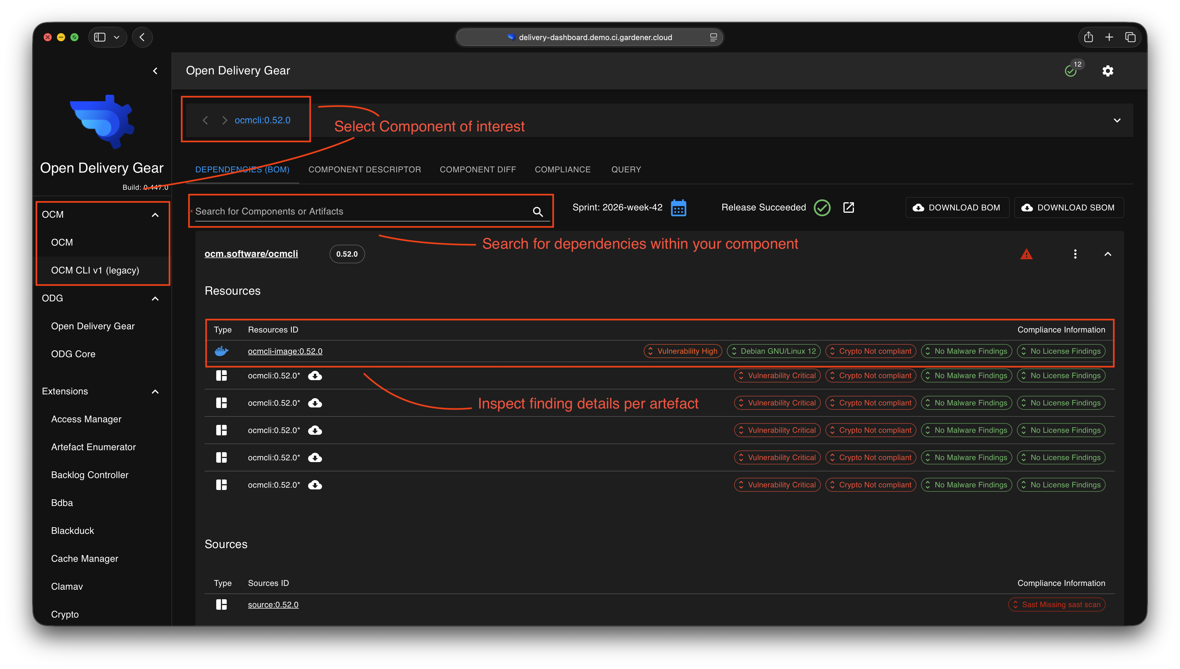Image resolution: width=1180 pixels, height=669 pixels.
Task: Open the Query tab
Action: tap(626, 169)
